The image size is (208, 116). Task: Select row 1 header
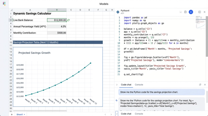(11, 14)
